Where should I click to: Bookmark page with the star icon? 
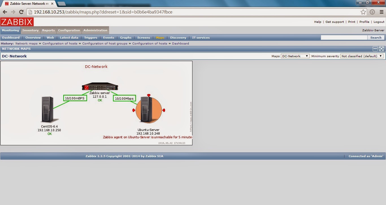363,12
